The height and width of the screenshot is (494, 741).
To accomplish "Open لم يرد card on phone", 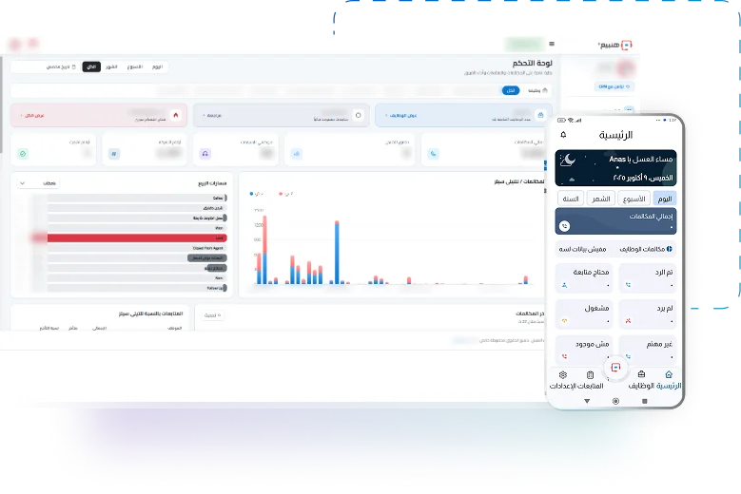I will click(x=648, y=314).
